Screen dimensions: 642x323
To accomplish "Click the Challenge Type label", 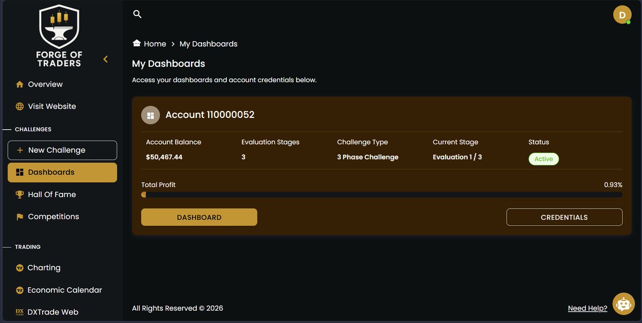I will pyautogui.click(x=362, y=142).
